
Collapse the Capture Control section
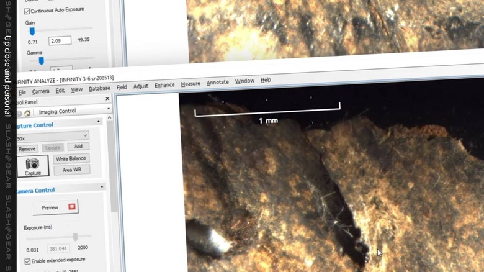point(99,122)
